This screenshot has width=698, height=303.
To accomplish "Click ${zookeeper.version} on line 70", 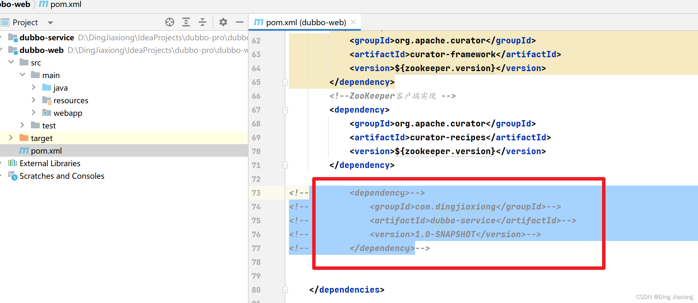I will coord(445,151).
